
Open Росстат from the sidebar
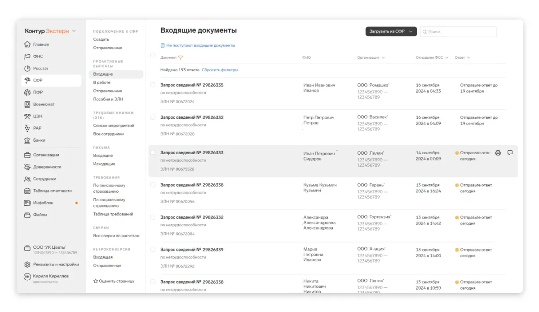[40, 69]
